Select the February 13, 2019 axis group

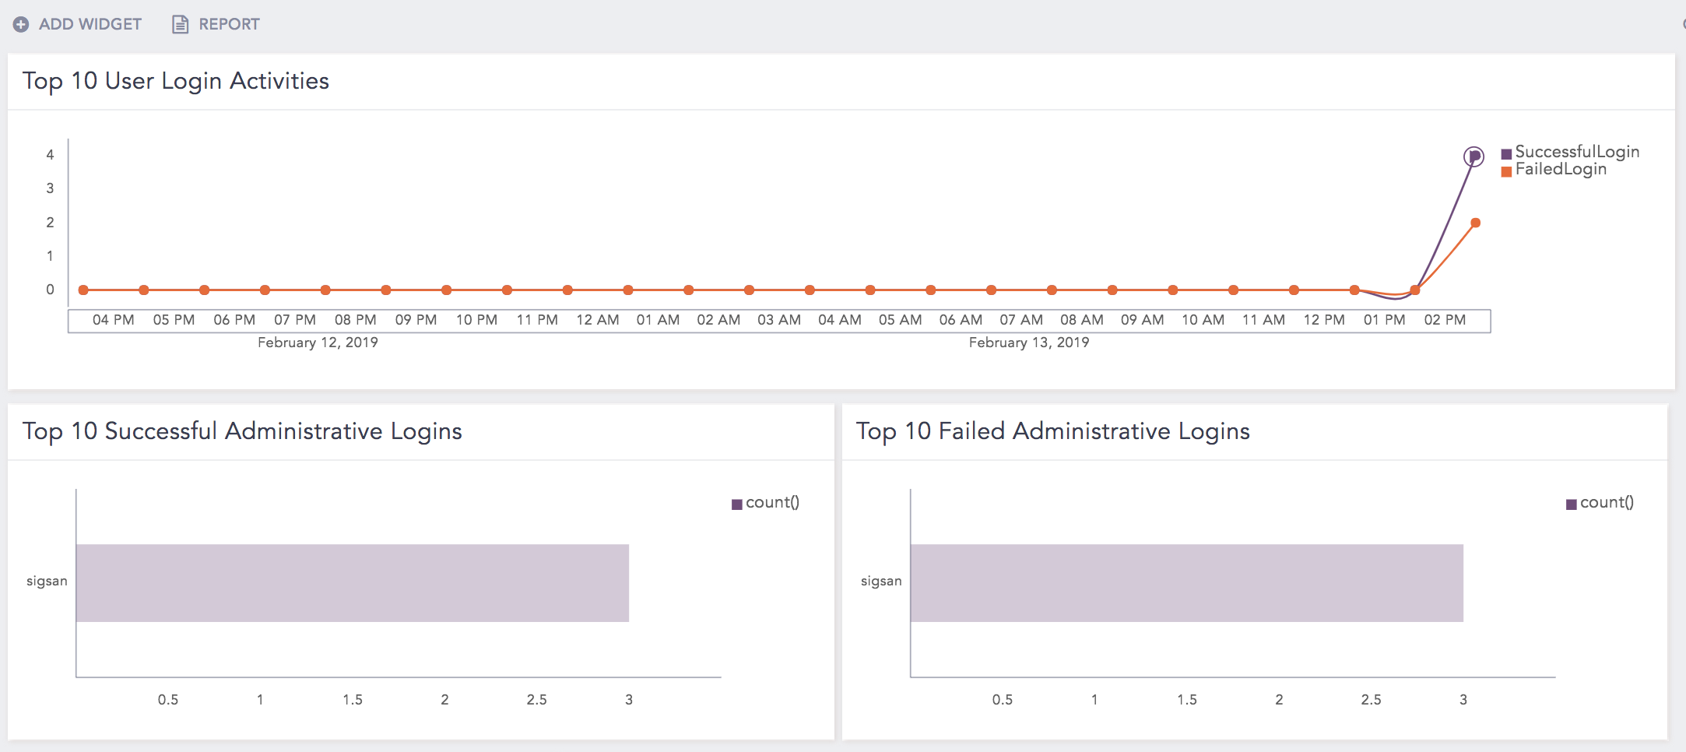[x=1029, y=343]
